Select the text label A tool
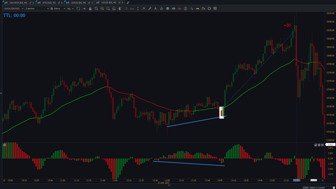The image size is (336, 189). (x=155, y=9)
